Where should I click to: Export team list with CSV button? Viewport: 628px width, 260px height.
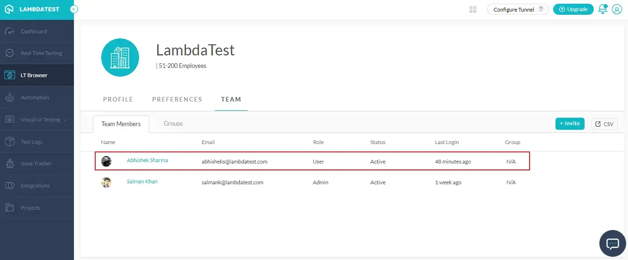[x=604, y=124]
